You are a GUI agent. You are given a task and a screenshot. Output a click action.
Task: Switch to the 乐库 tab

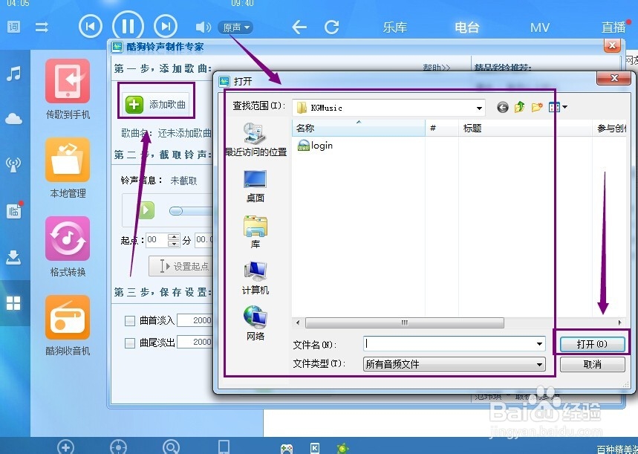click(394, 27)
